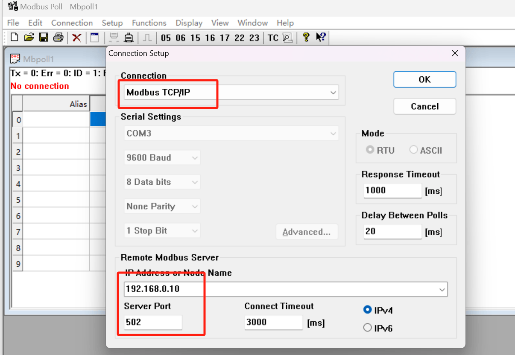Click the Response Timeout 1000 field
This screenshot has width=515, height=355.
tap(392, 190)
